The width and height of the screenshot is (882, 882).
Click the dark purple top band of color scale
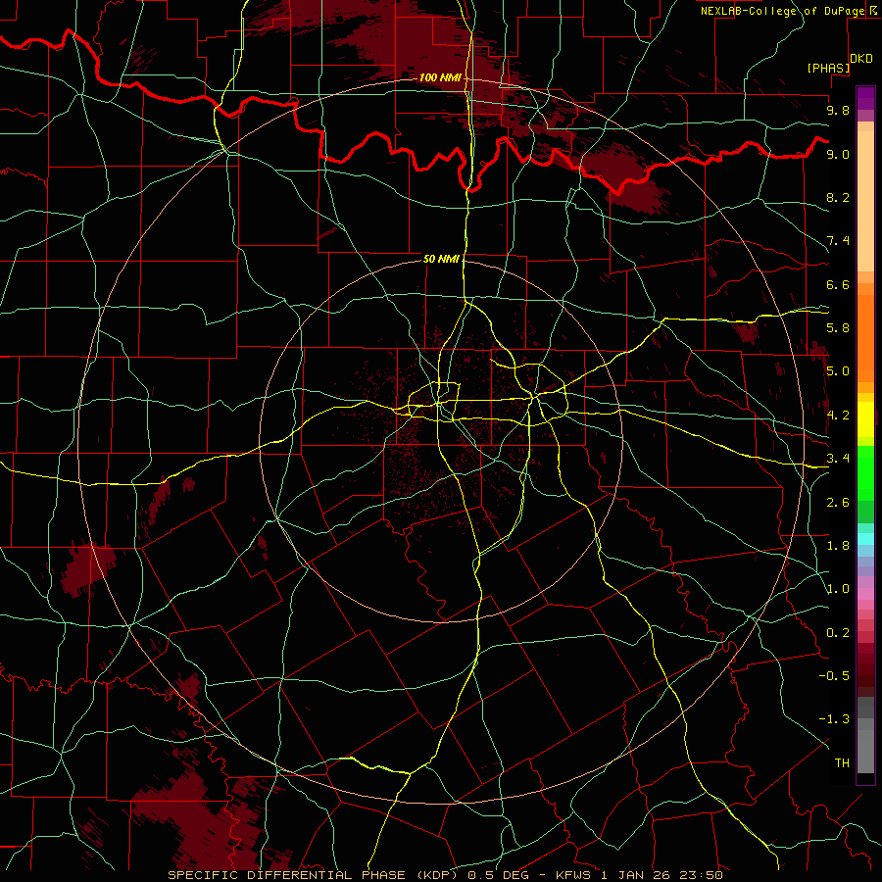coord(865,98)
